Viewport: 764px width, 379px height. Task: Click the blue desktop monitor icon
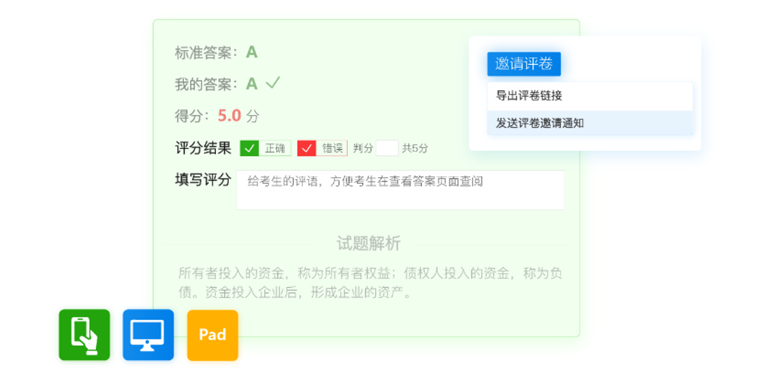(148, 334)
